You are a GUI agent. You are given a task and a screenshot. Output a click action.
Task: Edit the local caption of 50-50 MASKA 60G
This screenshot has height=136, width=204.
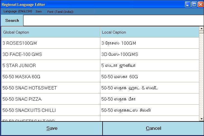150,77
